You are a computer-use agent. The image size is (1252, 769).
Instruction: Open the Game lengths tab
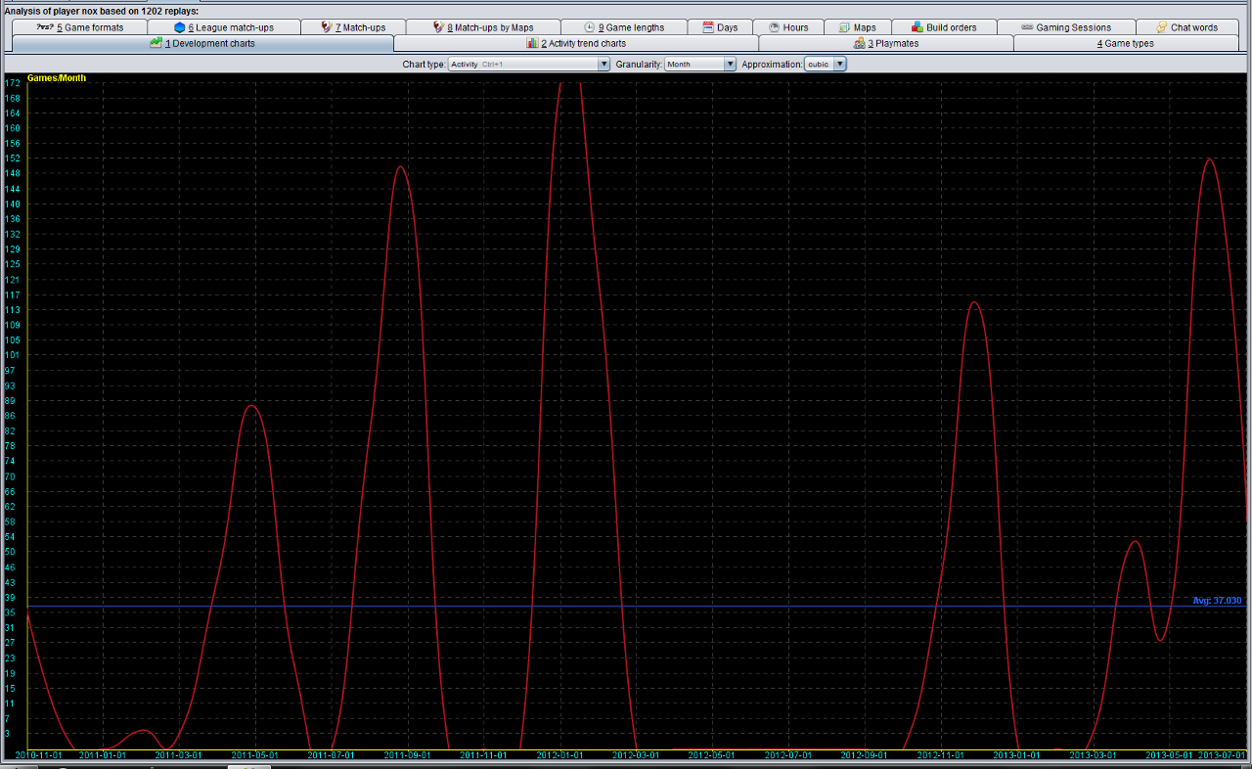tap(624, 27)
